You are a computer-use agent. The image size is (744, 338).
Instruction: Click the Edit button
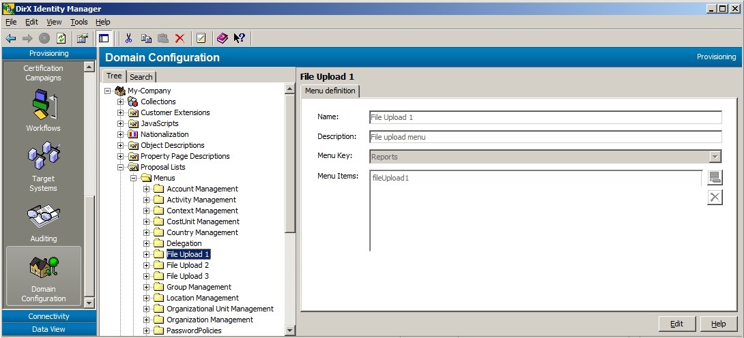(676, 324)
